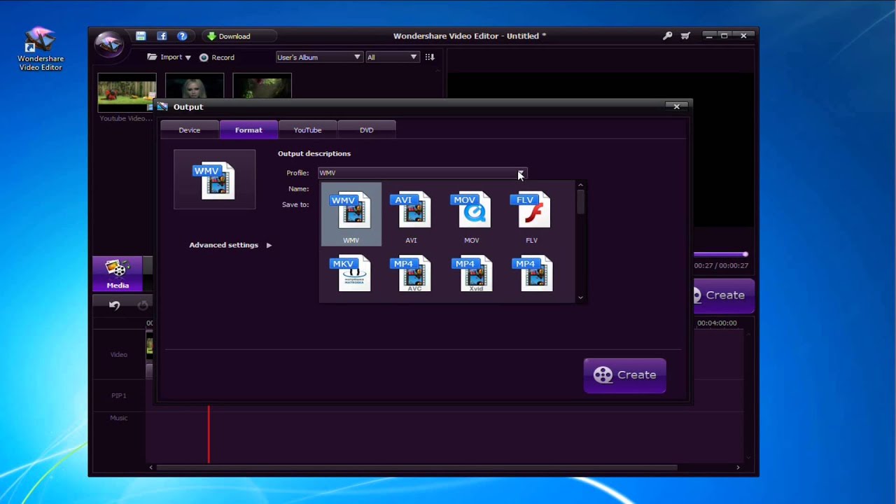Screen dimensions: 896x504
Task: Select the Media tab in main window
Action: coord(118,274)
